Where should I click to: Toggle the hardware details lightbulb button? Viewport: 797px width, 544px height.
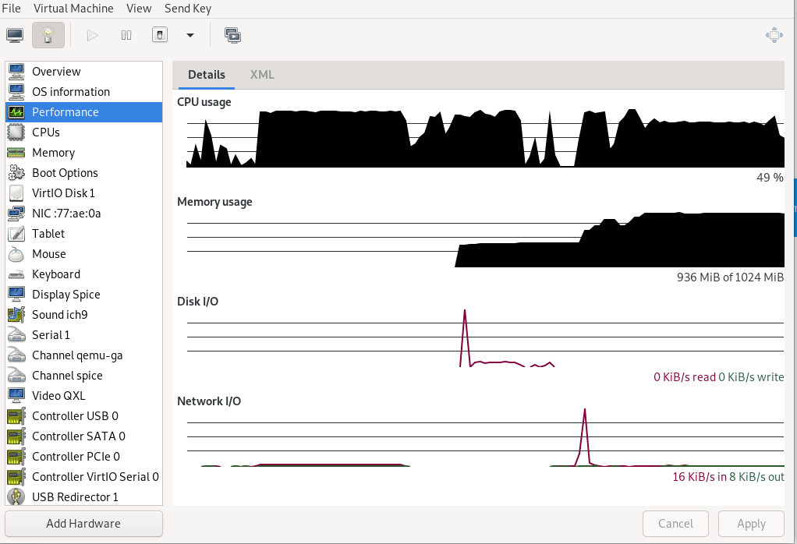click(x=48, y=35)
